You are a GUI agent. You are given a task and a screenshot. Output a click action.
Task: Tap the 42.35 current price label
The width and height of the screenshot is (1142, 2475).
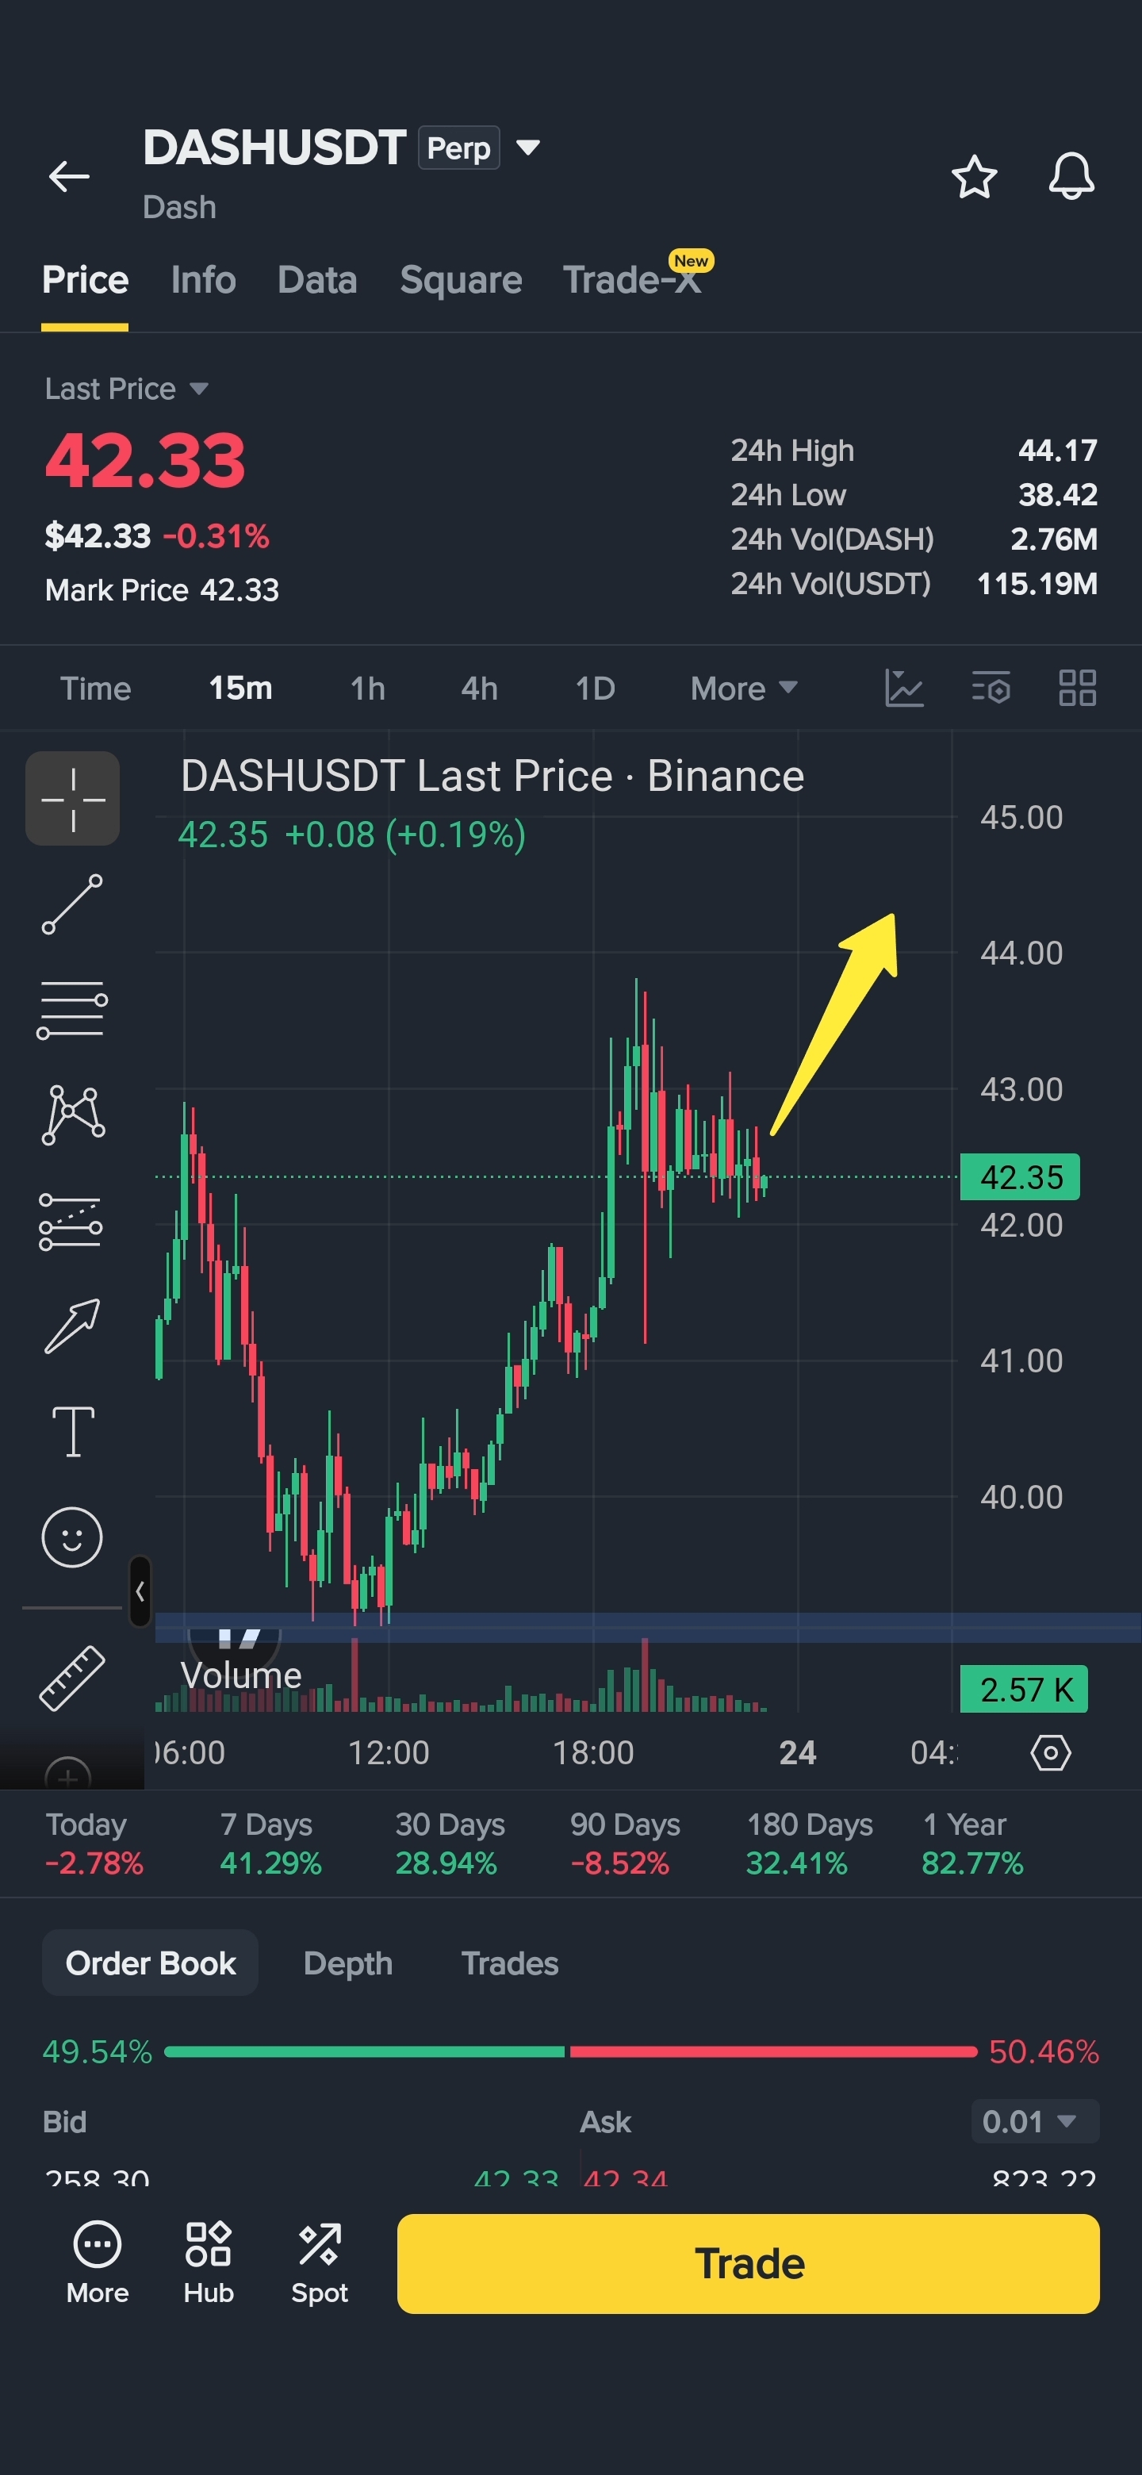[x=1020, y=1177]
